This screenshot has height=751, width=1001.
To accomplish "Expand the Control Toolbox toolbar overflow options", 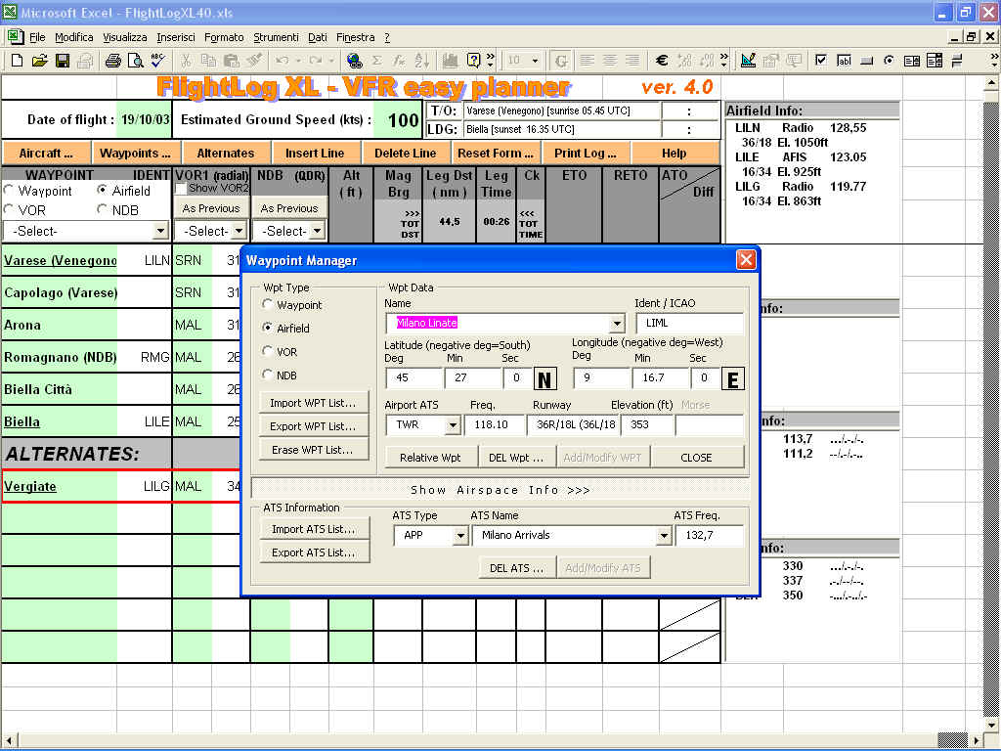I will tap(993, 61).
